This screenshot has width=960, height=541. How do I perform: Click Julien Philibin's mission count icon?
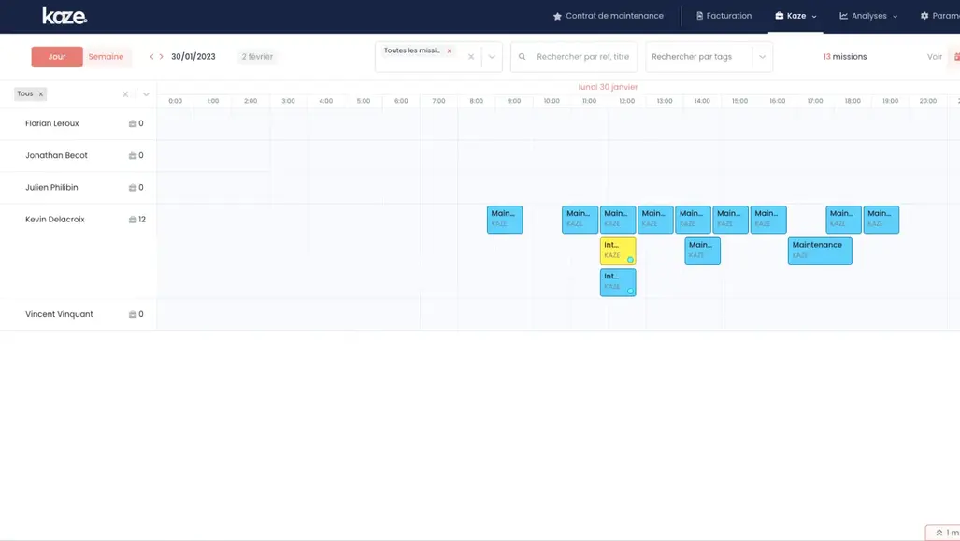(x=132, y=187)
